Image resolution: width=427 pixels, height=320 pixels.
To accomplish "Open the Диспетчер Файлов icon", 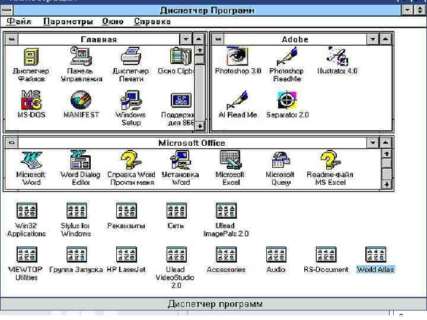I will (x=31, y=57).
